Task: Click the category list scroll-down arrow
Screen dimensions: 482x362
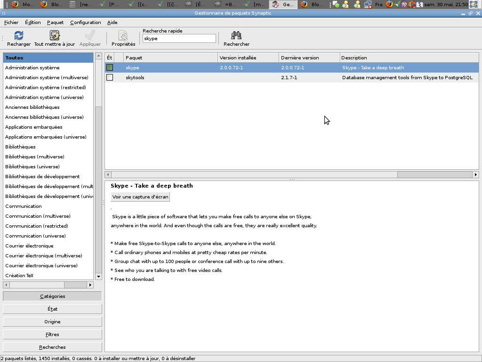Action: click(x=98, y=276)
